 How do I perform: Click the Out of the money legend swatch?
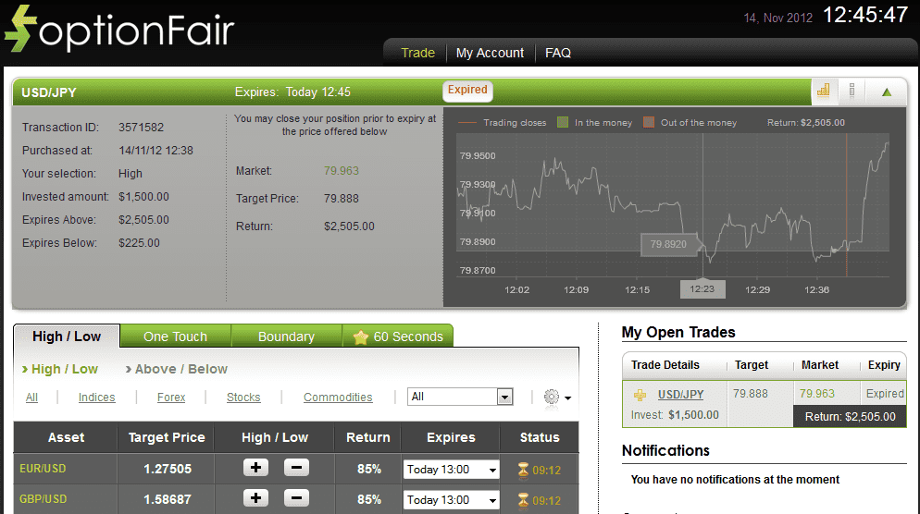pyautogui.click(x=648, y=122)
